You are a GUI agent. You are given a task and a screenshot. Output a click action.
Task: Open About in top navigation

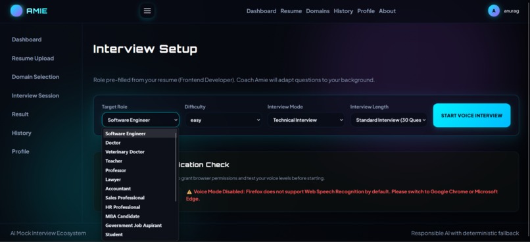click(x=387, y=11)
